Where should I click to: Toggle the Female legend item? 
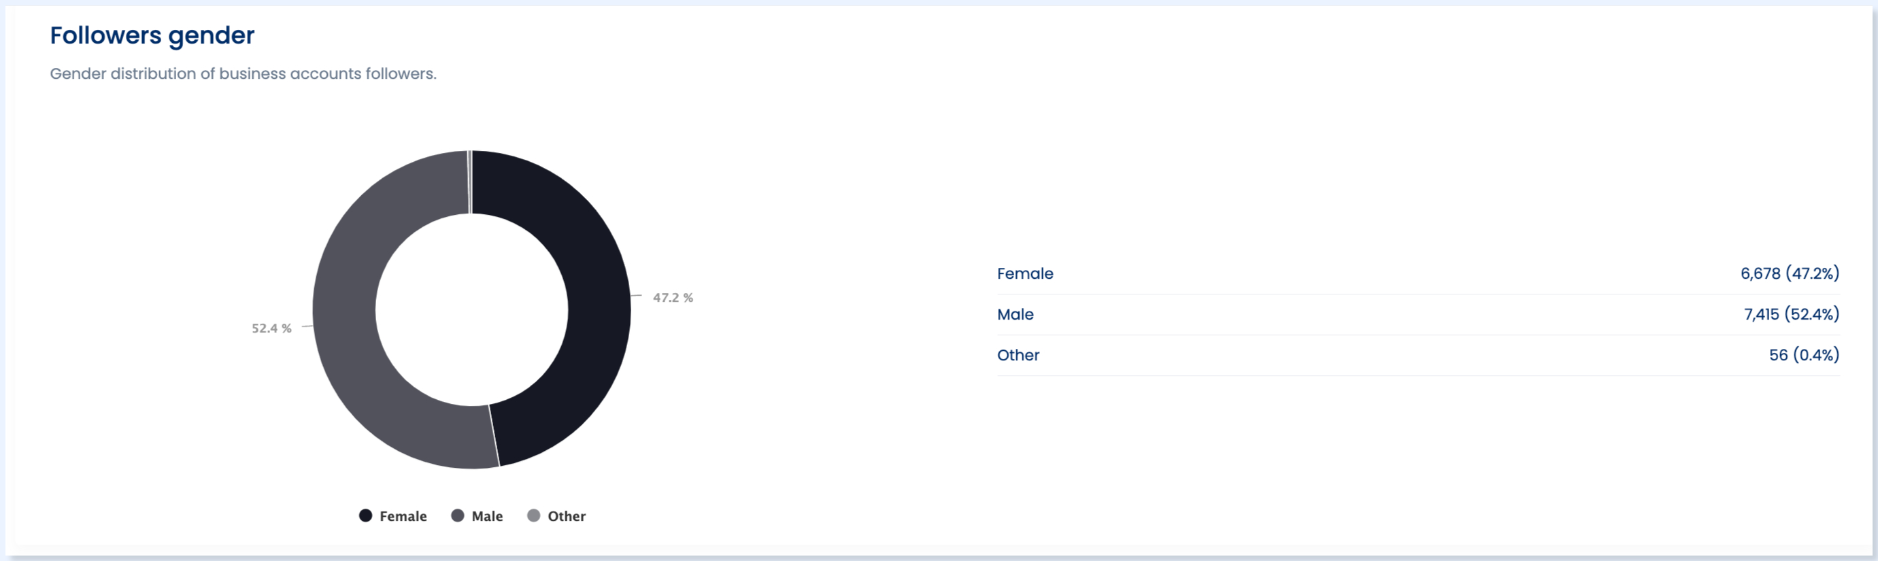pyautogui.click(x=393, y=516)
